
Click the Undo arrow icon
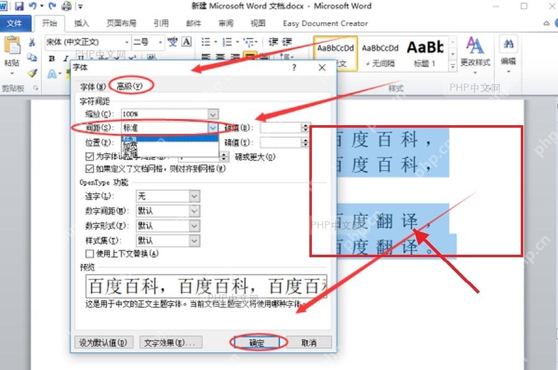[x=33, y=6]
